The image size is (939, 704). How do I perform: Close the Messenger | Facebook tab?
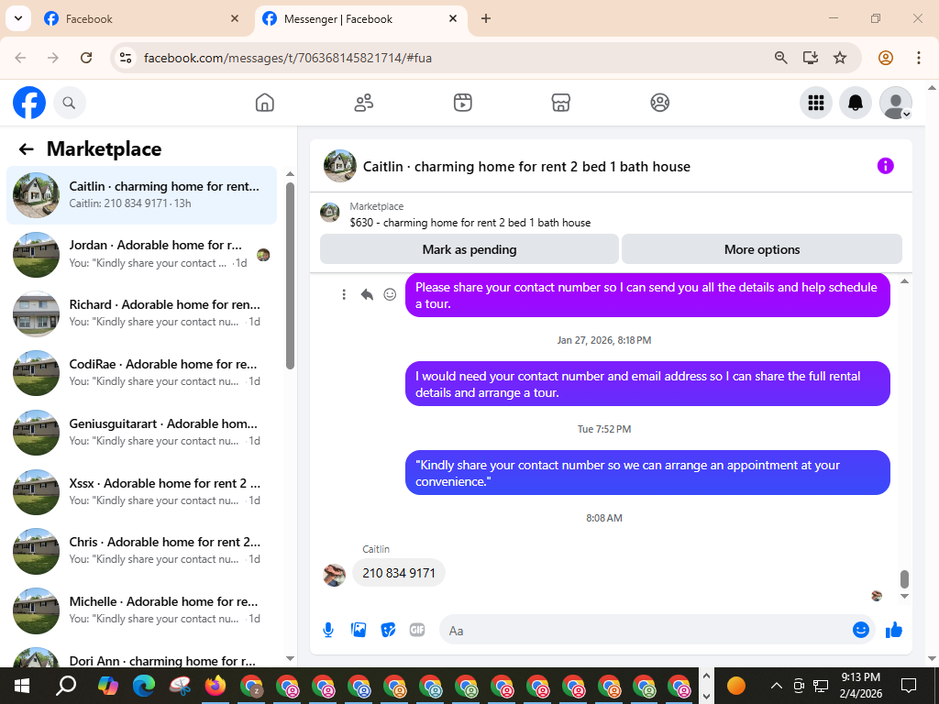pos(453,18)
